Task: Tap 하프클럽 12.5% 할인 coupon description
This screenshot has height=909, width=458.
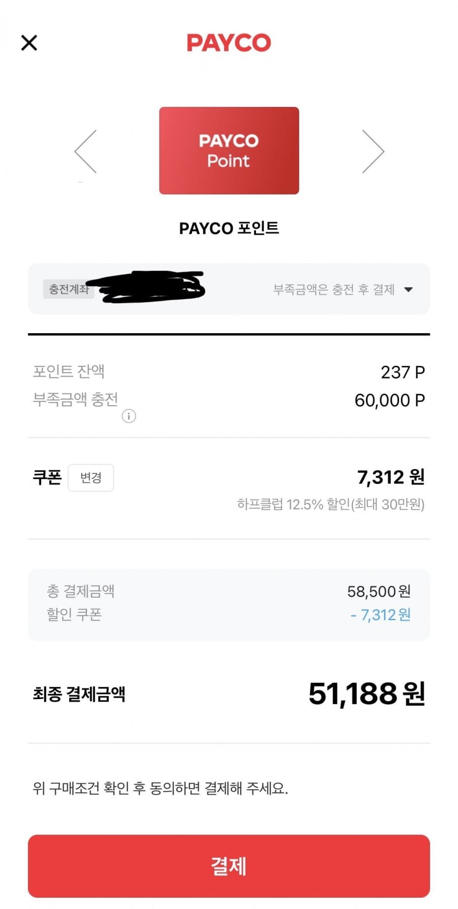Action: click(x=331, y=504)
